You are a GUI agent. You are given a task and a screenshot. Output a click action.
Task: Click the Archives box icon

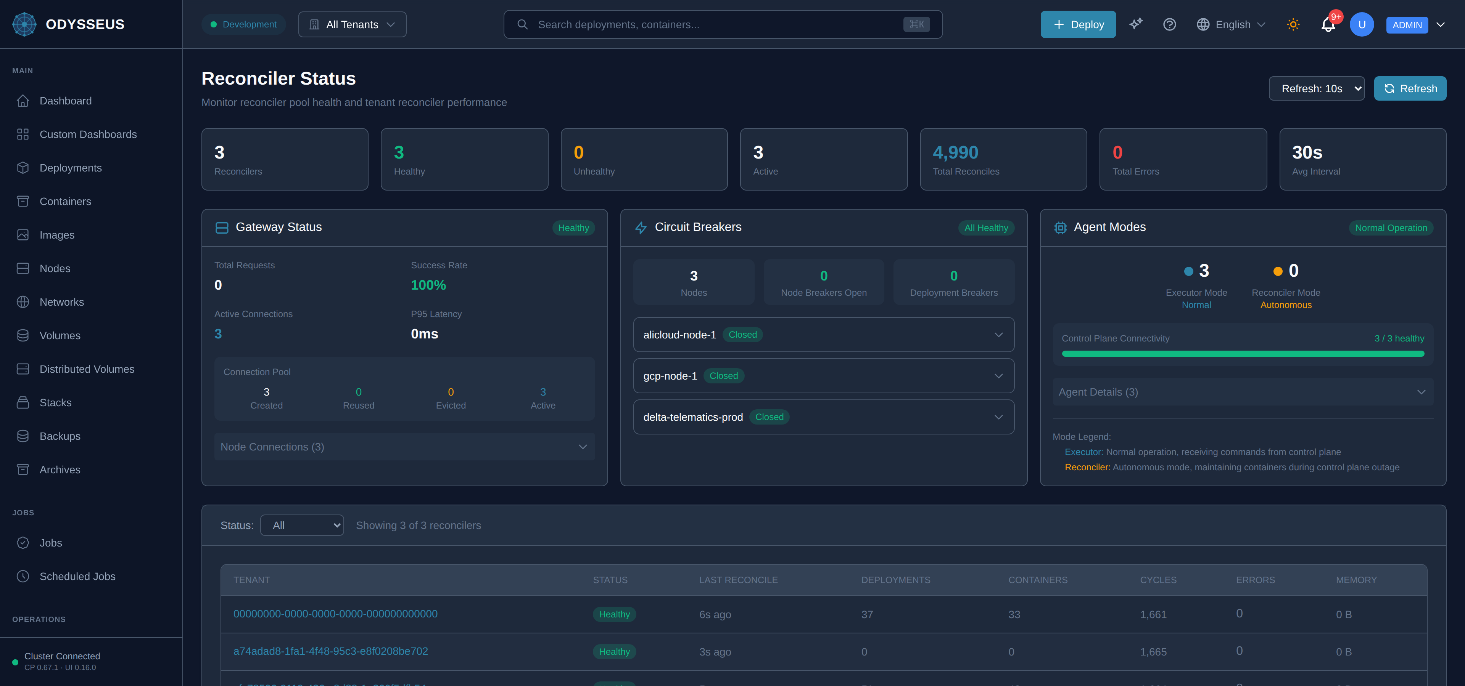point(23,469)
